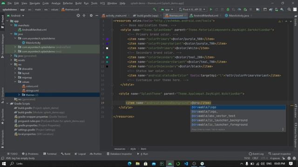Open the Navigate menu

(x=35, y=3)
